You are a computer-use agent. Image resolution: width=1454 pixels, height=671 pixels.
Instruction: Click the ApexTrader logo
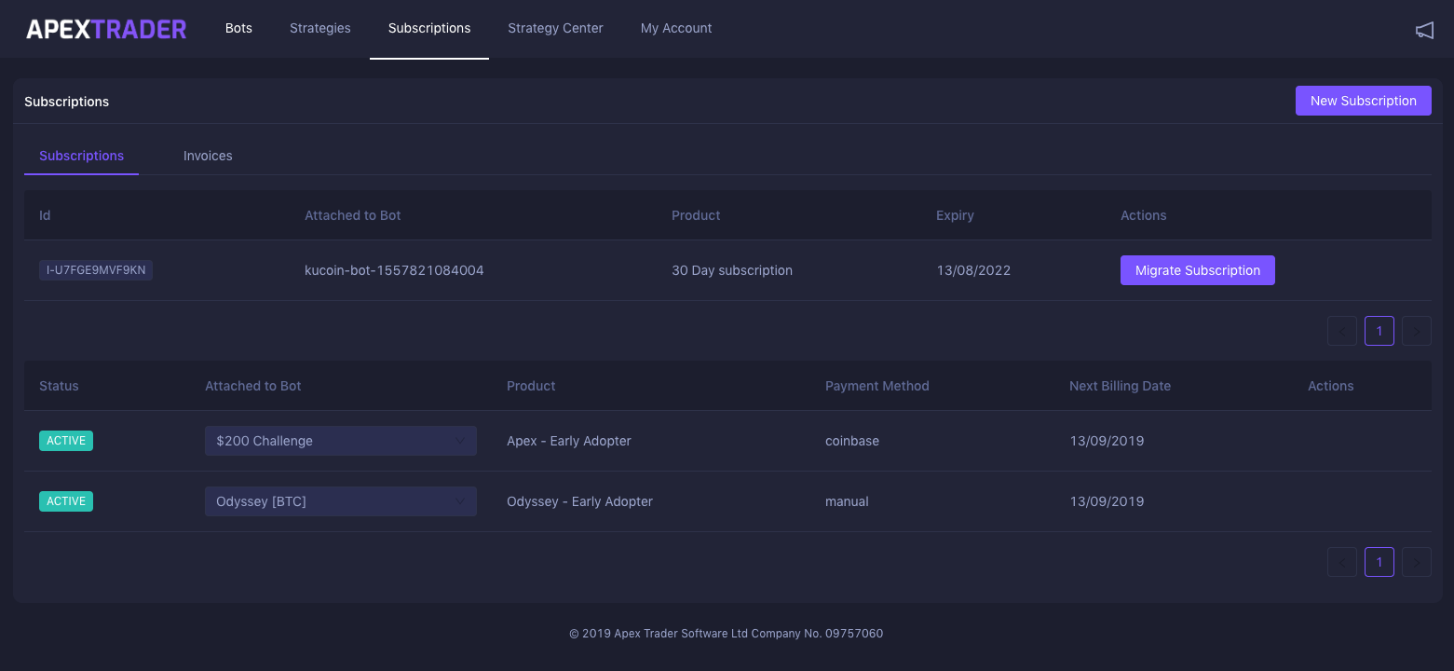(x=106, y=29)
